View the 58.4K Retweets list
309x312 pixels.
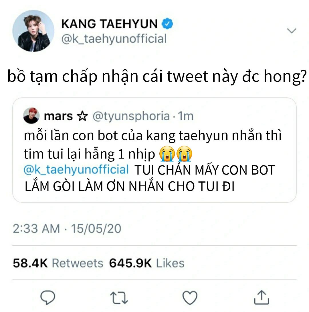[x=58, y=263]
